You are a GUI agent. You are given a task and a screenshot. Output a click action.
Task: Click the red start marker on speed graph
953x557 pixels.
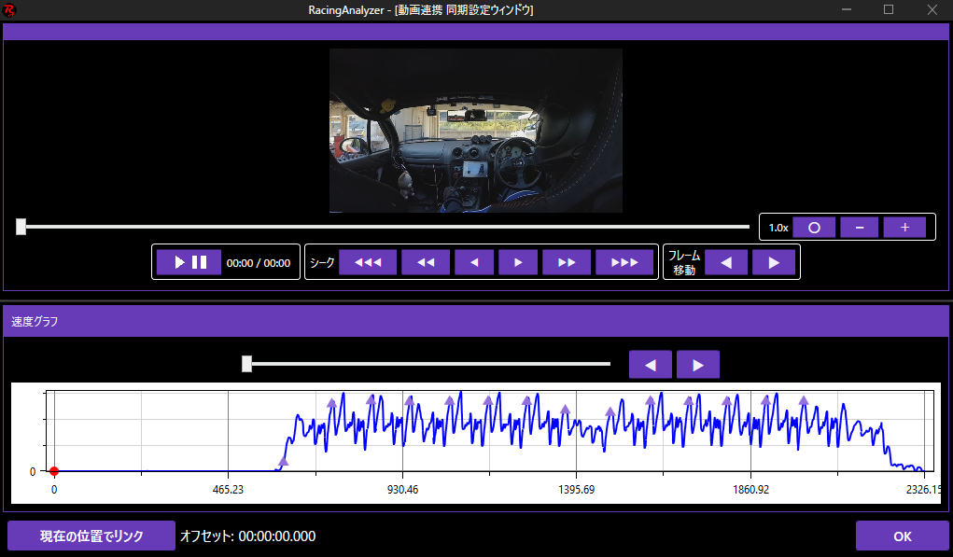point(54,471)
